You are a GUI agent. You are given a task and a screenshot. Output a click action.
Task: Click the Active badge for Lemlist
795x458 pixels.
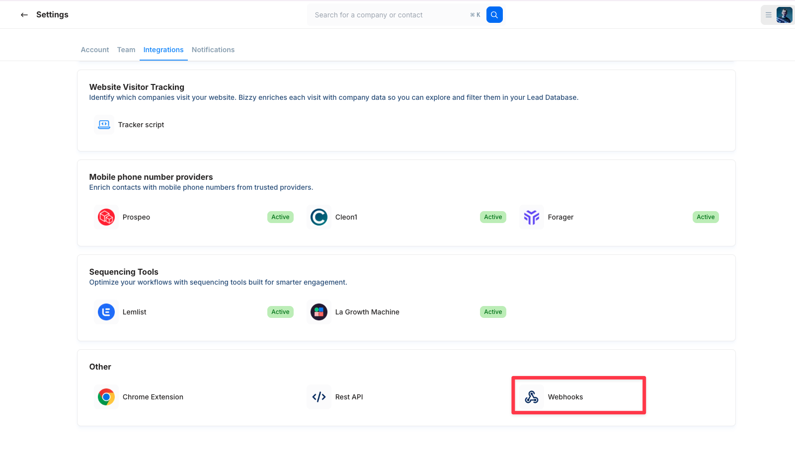pyautogui.click(x=280, y=312)
